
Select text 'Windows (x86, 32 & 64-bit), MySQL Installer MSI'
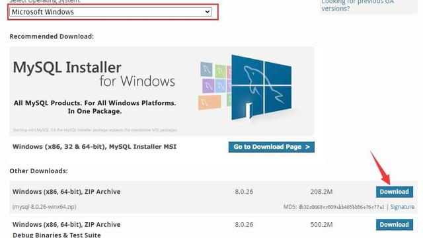click(x=95, y=147)
